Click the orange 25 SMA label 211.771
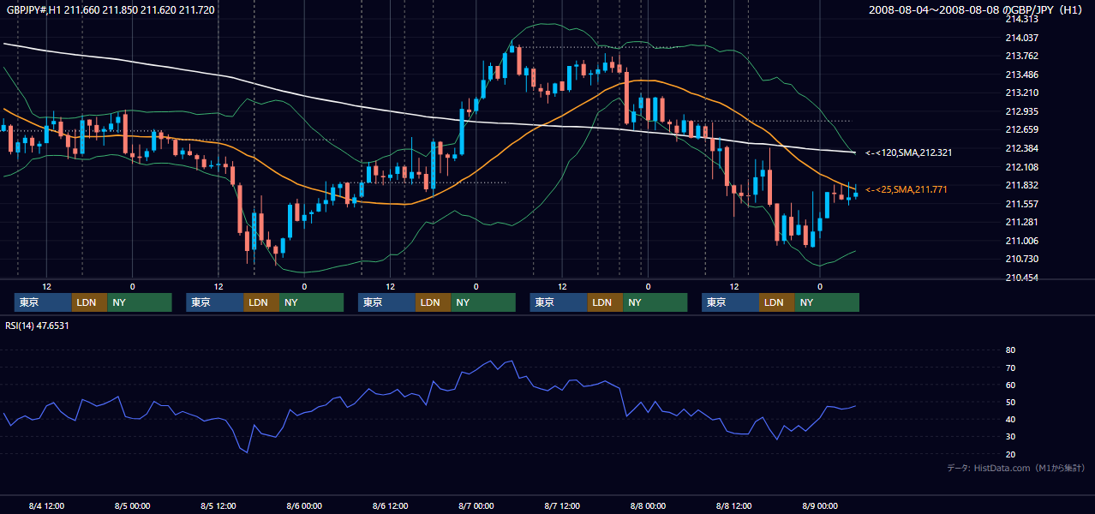The width and height of the screenshot is (1095, 514). click(906, 189)
